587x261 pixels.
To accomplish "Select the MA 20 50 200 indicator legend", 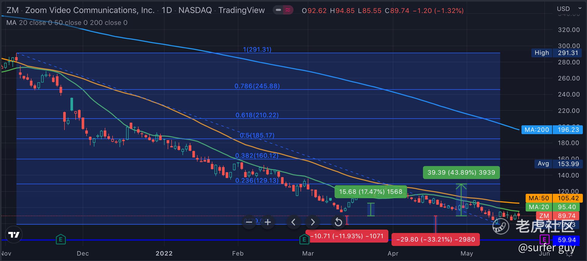I will 67,23.
